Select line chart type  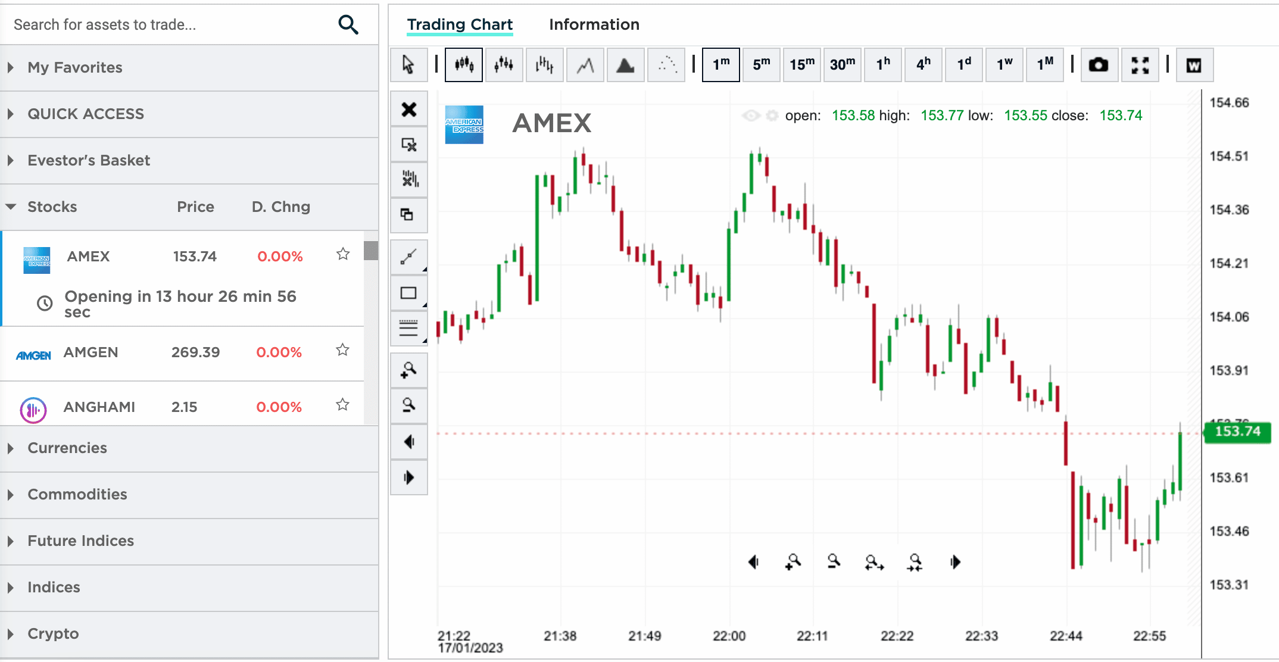click(x=585, y=64)
